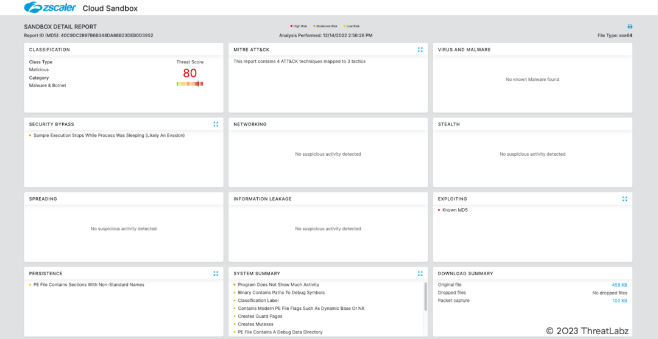Download the 100 KB packet capture
This screenshot has width=658, height=339.
point(620,301)
